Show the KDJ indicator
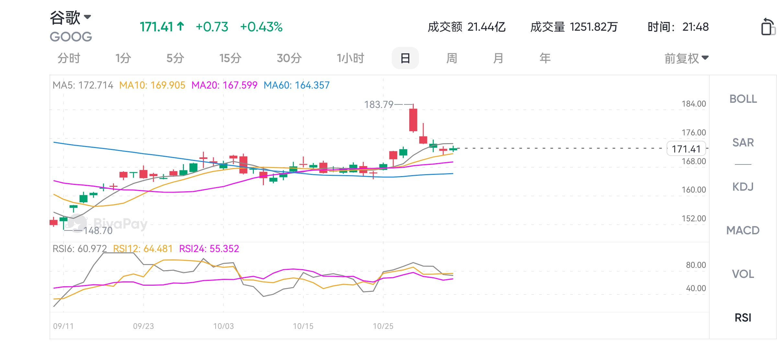This screenshot has width=777, height=349. click(x=743, y=186)
